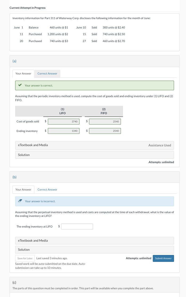Screen dimensions: 186x297
Task: Expand eTextbook and Media in part (a)
Action: [x=33, y=145]
